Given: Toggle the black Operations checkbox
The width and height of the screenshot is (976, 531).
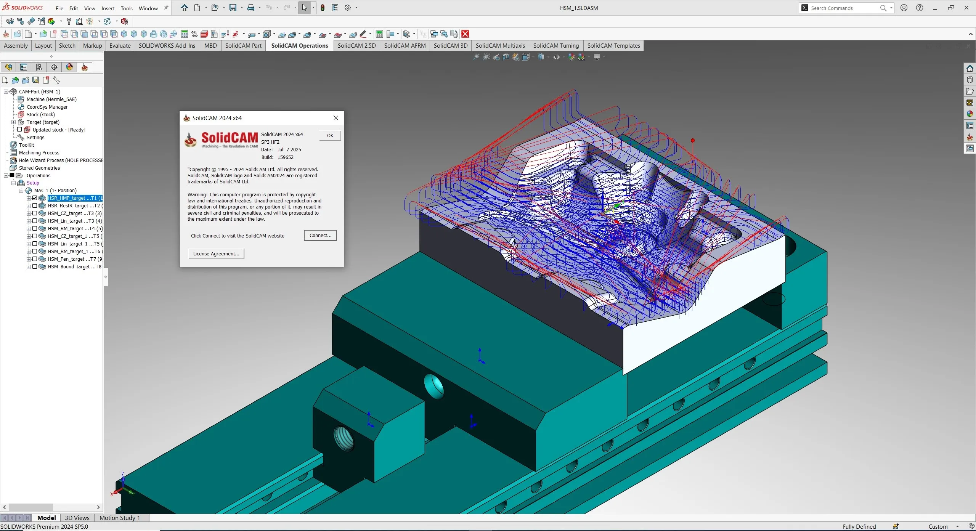Looking at the screenshot, I should tap(12, 175).
